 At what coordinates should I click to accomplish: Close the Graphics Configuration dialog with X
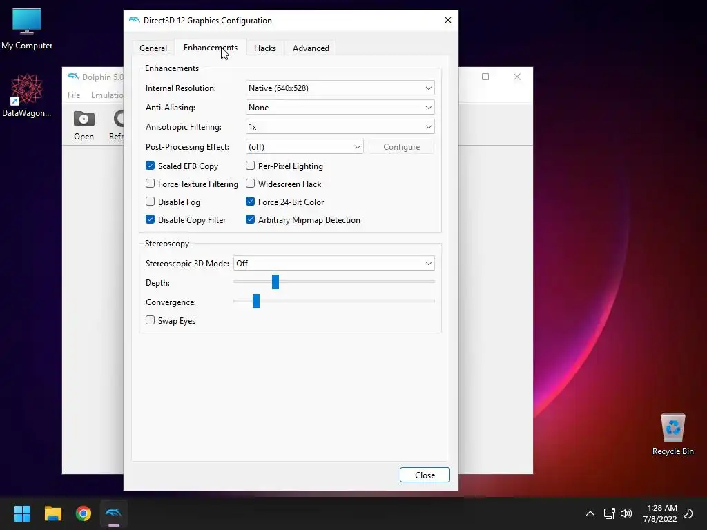447,20
